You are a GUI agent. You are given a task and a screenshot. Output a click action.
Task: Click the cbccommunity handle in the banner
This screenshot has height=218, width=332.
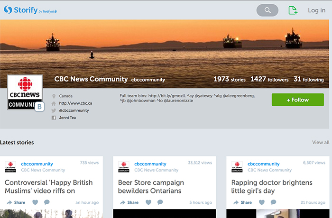pyautogui.click(x=148, y=80)
